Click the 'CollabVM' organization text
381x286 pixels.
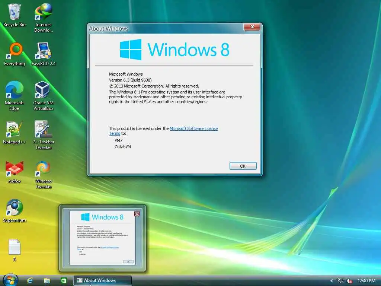pos(123,147)
